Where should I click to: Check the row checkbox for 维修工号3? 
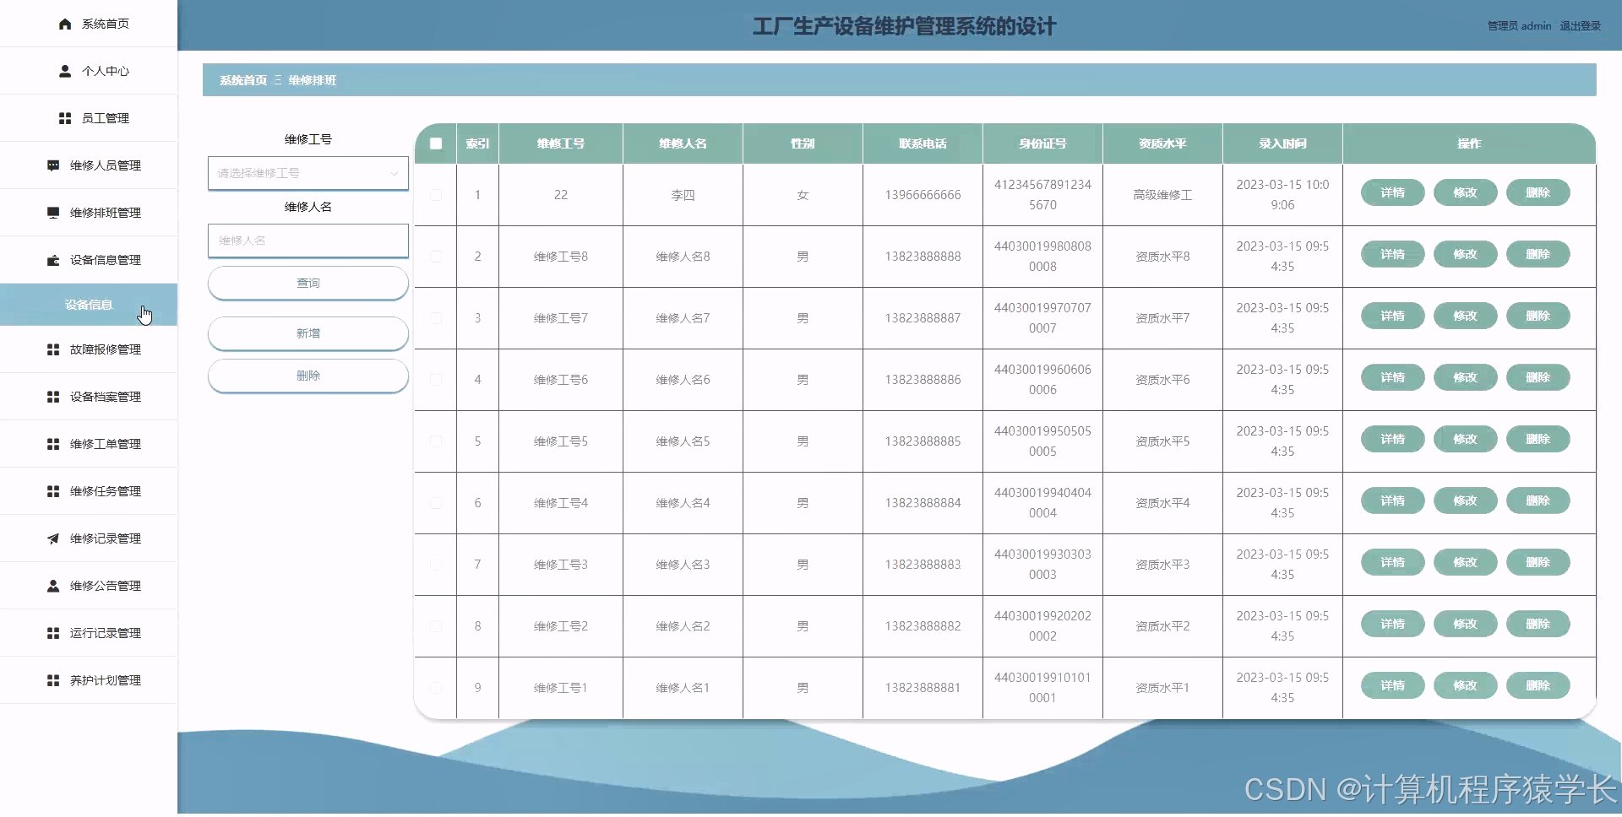point(436,565)
